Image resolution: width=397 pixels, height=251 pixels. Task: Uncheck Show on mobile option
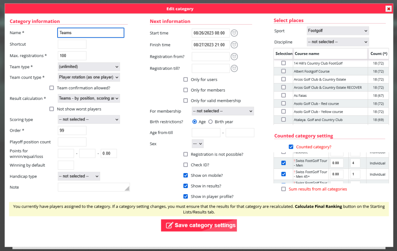pyautogui.click(x=185, y=175)
